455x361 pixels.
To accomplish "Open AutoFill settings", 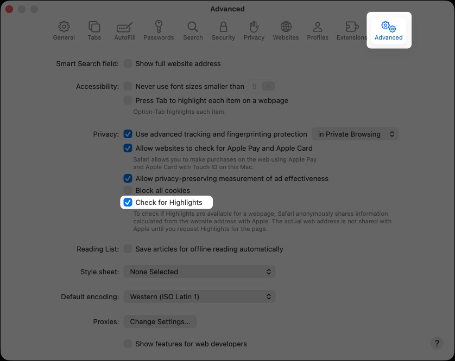I will [124, 31].
